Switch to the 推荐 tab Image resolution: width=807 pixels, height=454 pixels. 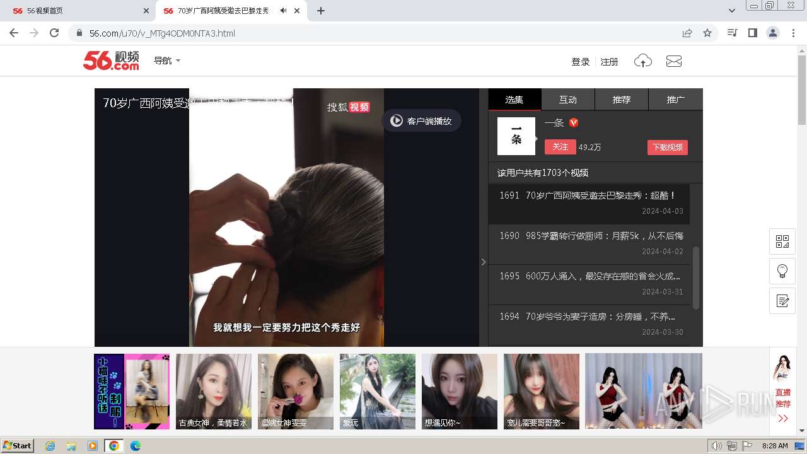coord(622,100)
